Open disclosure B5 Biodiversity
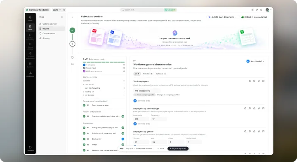 [x=104, y=139]
